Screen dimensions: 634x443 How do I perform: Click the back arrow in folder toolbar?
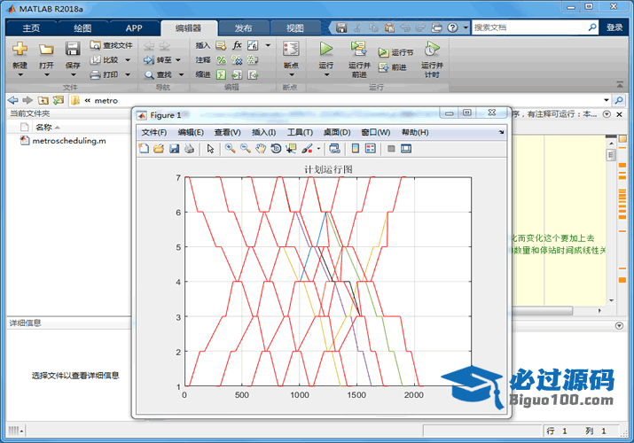[13, 100]
